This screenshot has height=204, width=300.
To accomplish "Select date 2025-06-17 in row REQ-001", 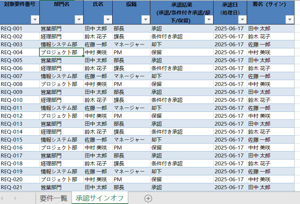I will point(230,28).
